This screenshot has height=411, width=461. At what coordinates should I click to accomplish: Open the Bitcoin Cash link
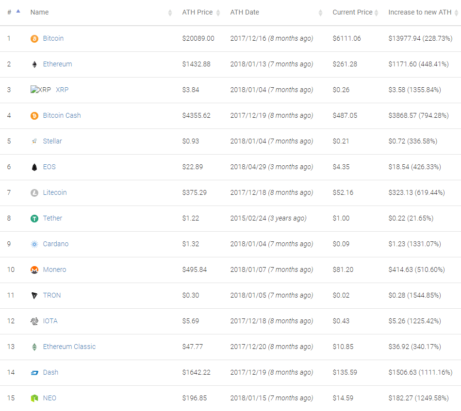tap(62, 115)
